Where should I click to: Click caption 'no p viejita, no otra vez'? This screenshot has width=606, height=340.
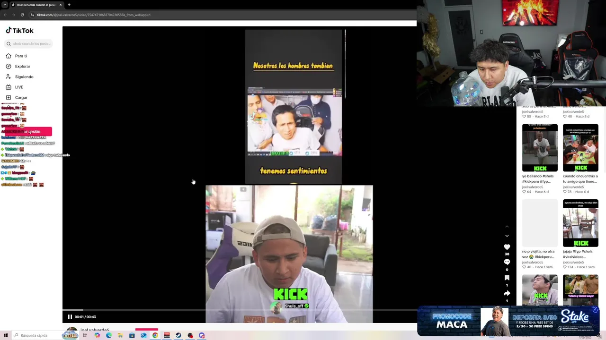[538, 254]
